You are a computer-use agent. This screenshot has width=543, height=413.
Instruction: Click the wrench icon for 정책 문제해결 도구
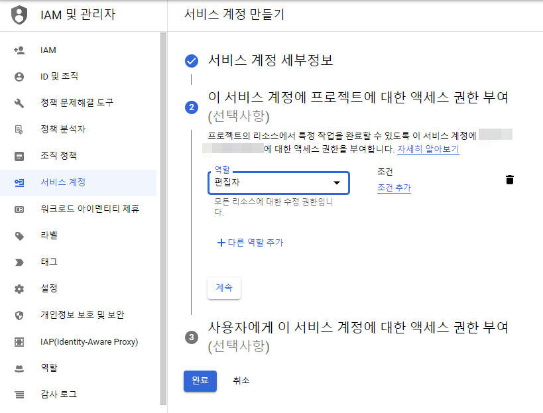click(19, 103)
